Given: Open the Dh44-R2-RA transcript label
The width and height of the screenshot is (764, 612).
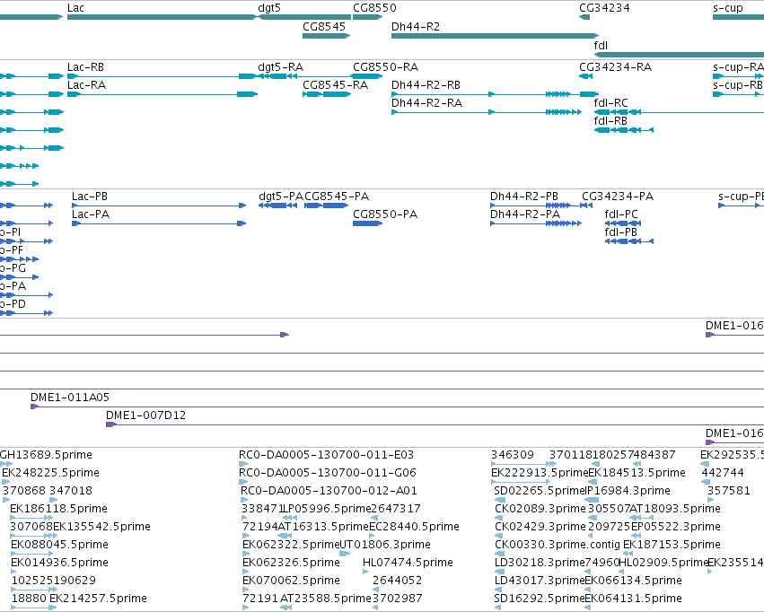Looking at the screenshot, I should 426,103.
